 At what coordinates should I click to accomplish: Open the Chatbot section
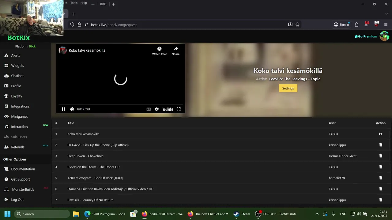point(17,76)
